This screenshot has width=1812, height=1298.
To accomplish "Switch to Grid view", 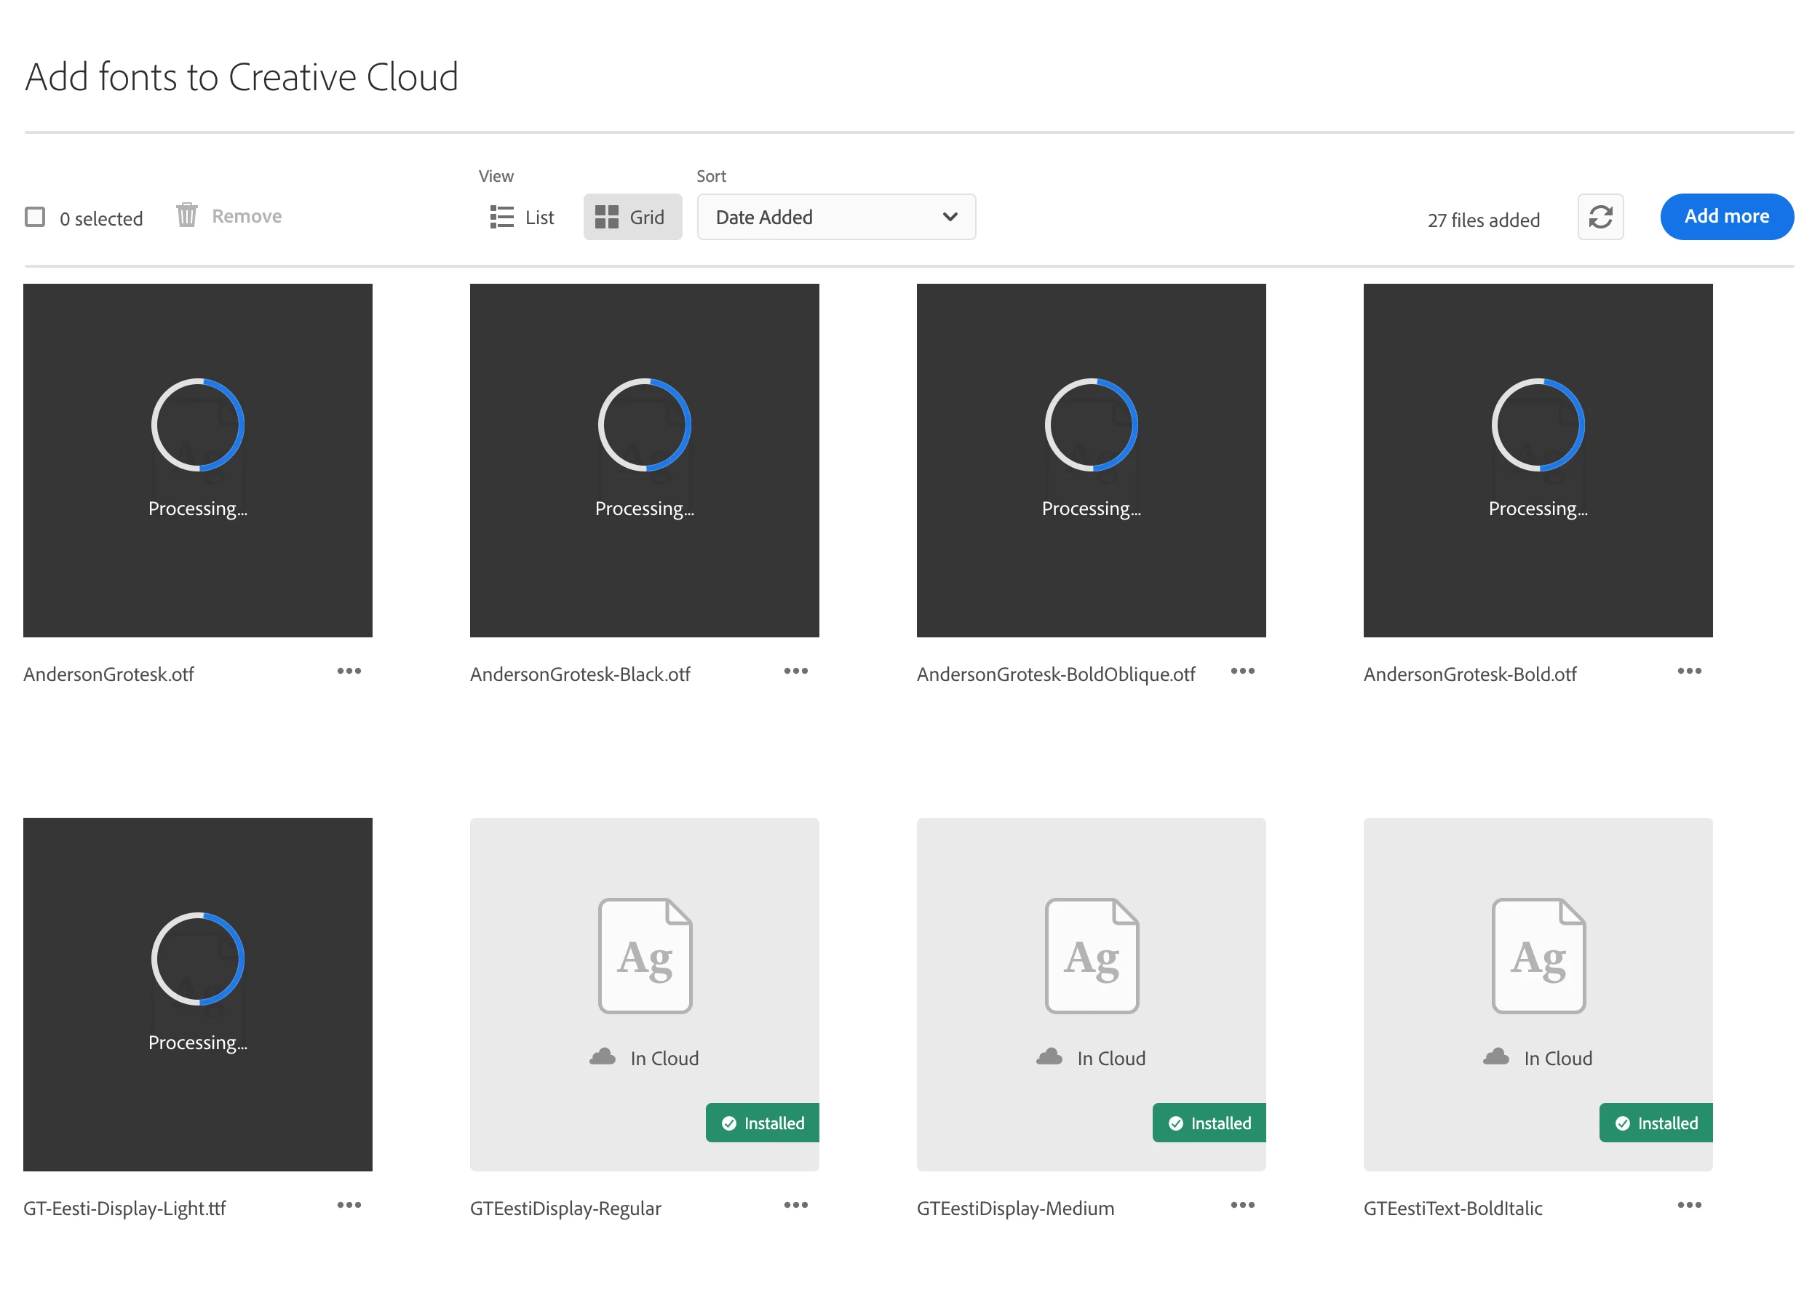I will [x=631, y=218].
